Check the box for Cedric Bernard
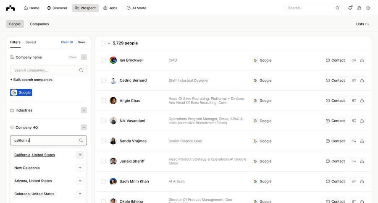Viewport: 378px width, 203px height. (x=103, y=81)
